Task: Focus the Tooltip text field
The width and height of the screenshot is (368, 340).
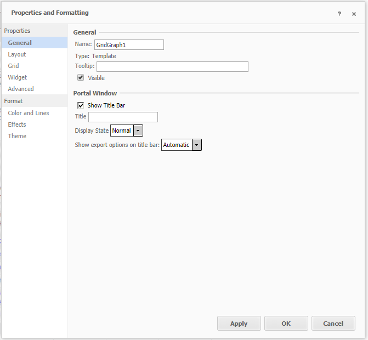Action: (x=172, y=67)
